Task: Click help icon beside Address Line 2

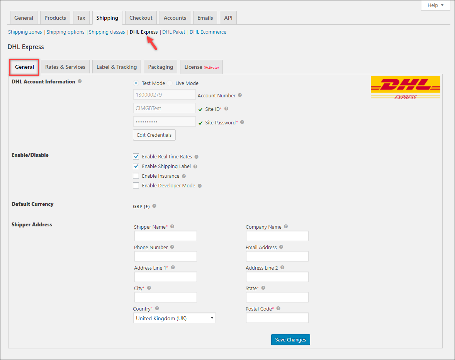Action: pos(282,267)
